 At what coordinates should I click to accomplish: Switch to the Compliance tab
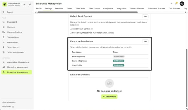108,9
